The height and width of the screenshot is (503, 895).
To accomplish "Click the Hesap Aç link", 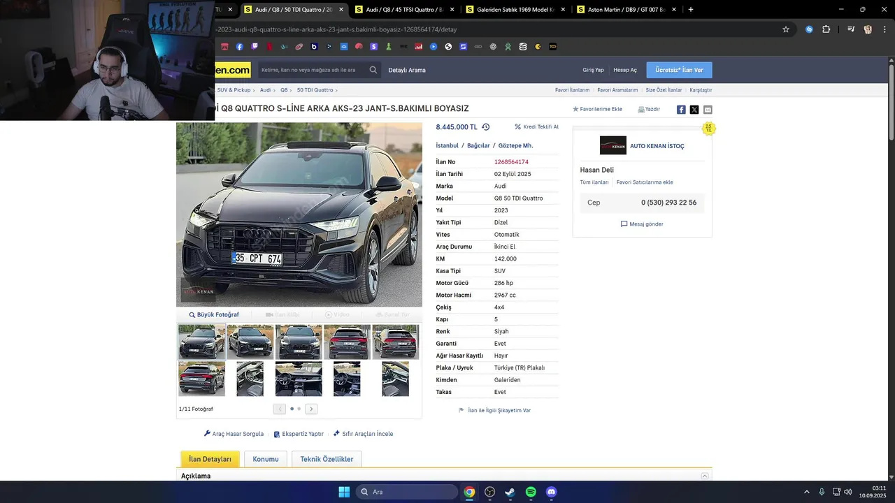I will (625, 70).
